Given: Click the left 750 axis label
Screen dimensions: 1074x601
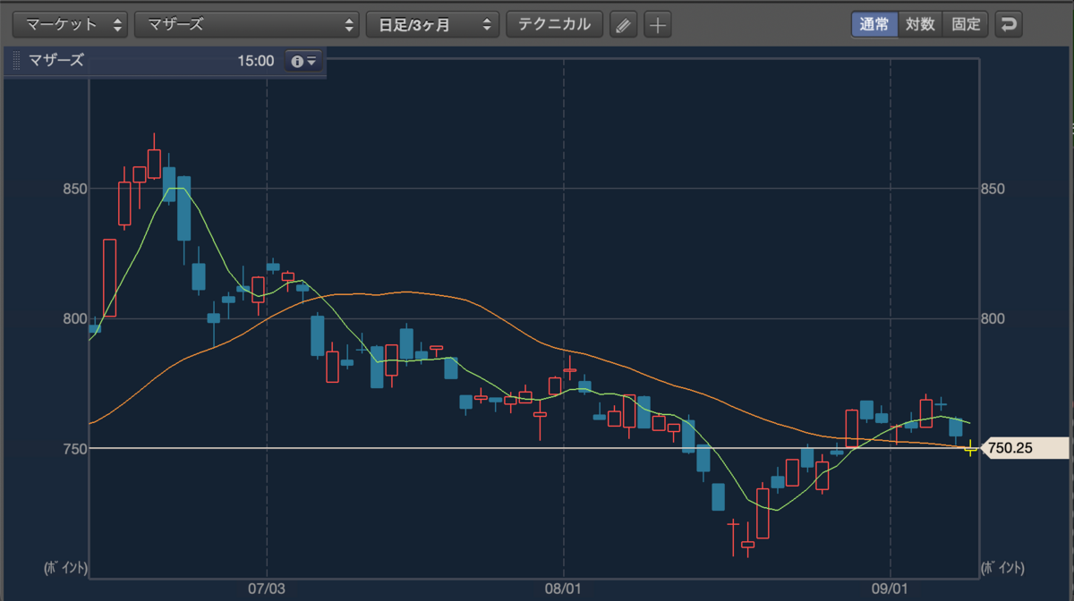Looking at the screenshot, I should click(74, 448).
